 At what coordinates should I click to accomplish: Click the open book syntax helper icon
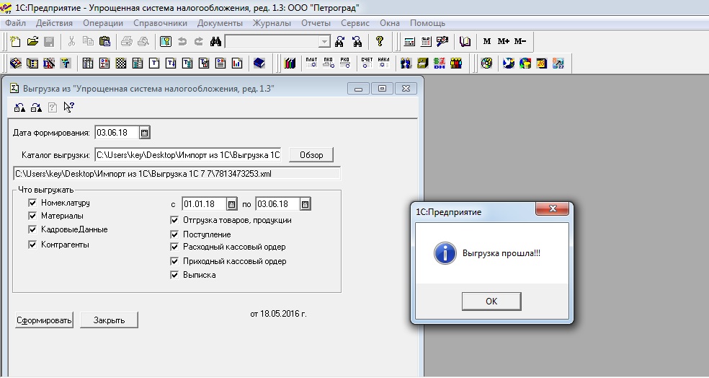pos(465,41)
